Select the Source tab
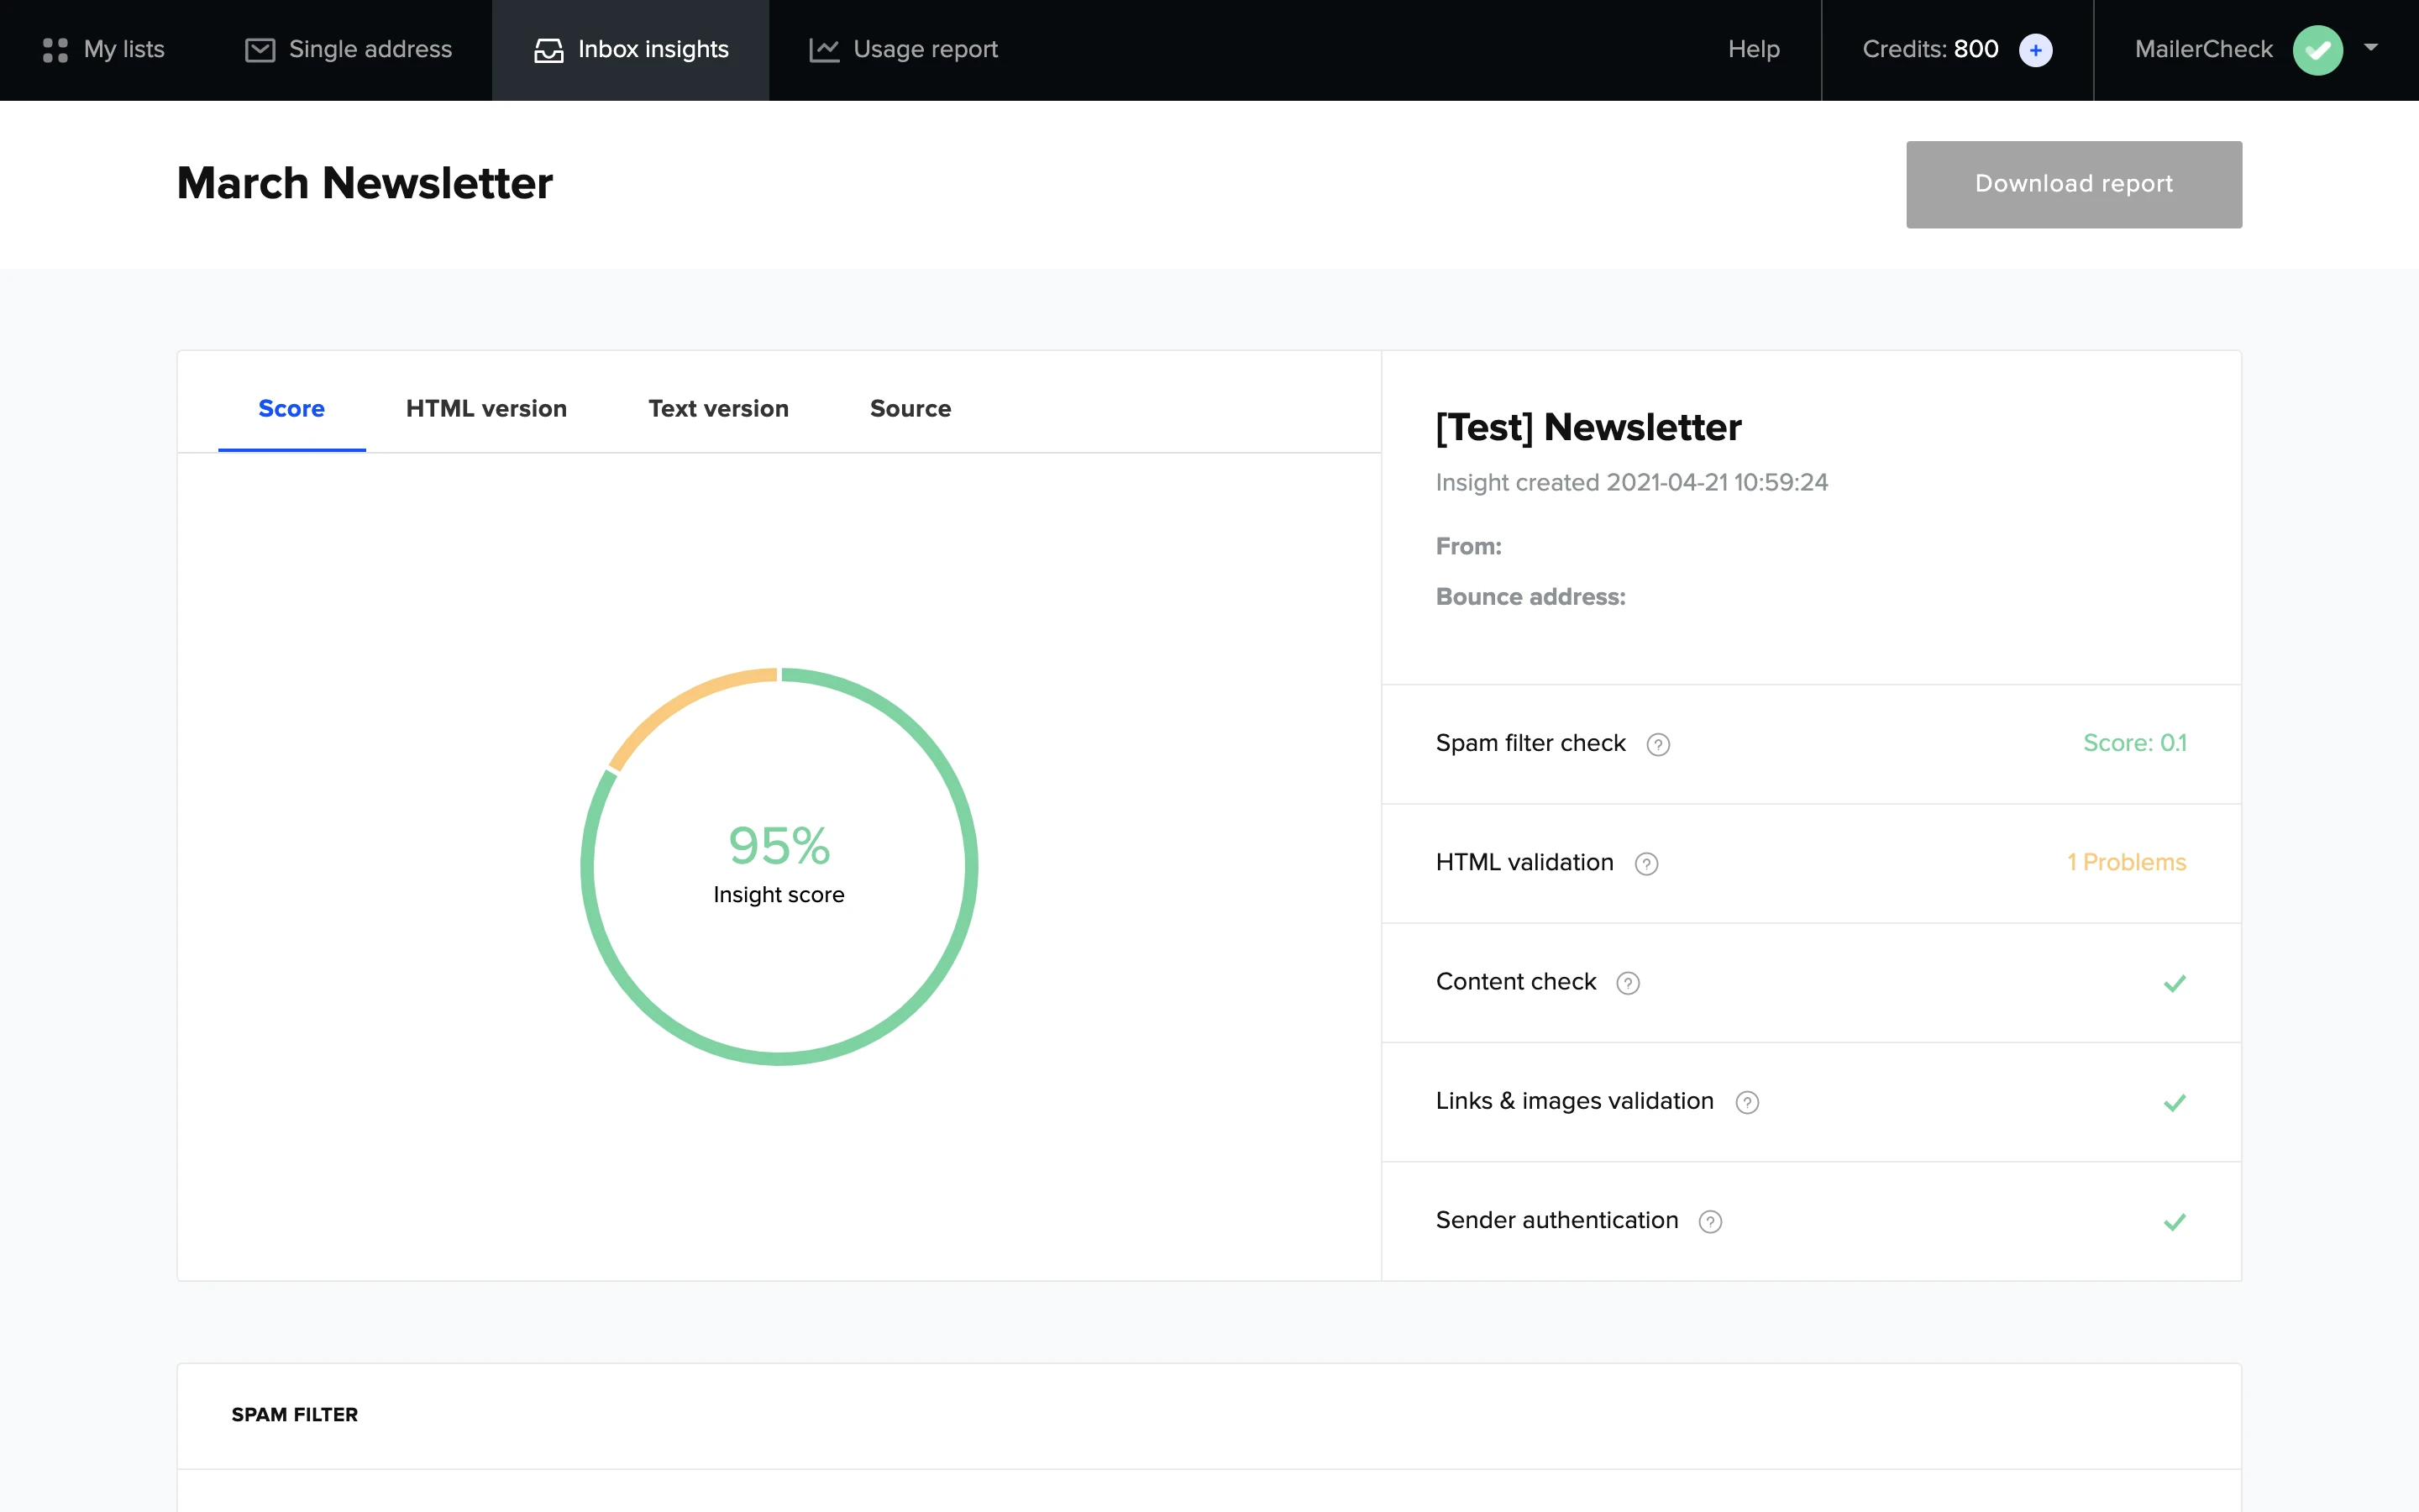This screenshot has height=1512, width=2419. (910, 409)
